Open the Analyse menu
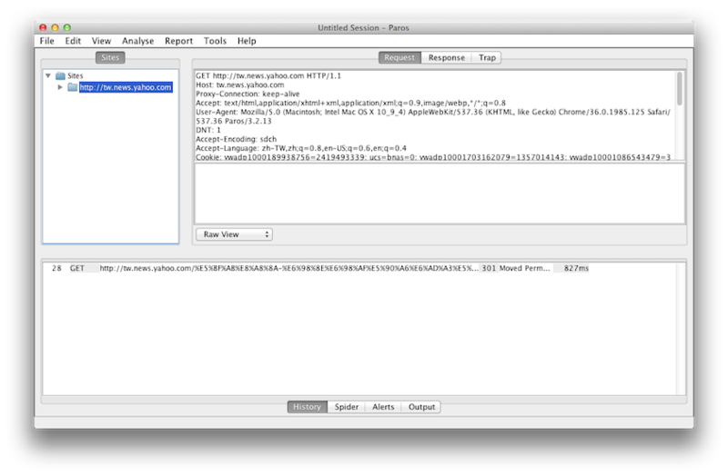 coord(138,41)
